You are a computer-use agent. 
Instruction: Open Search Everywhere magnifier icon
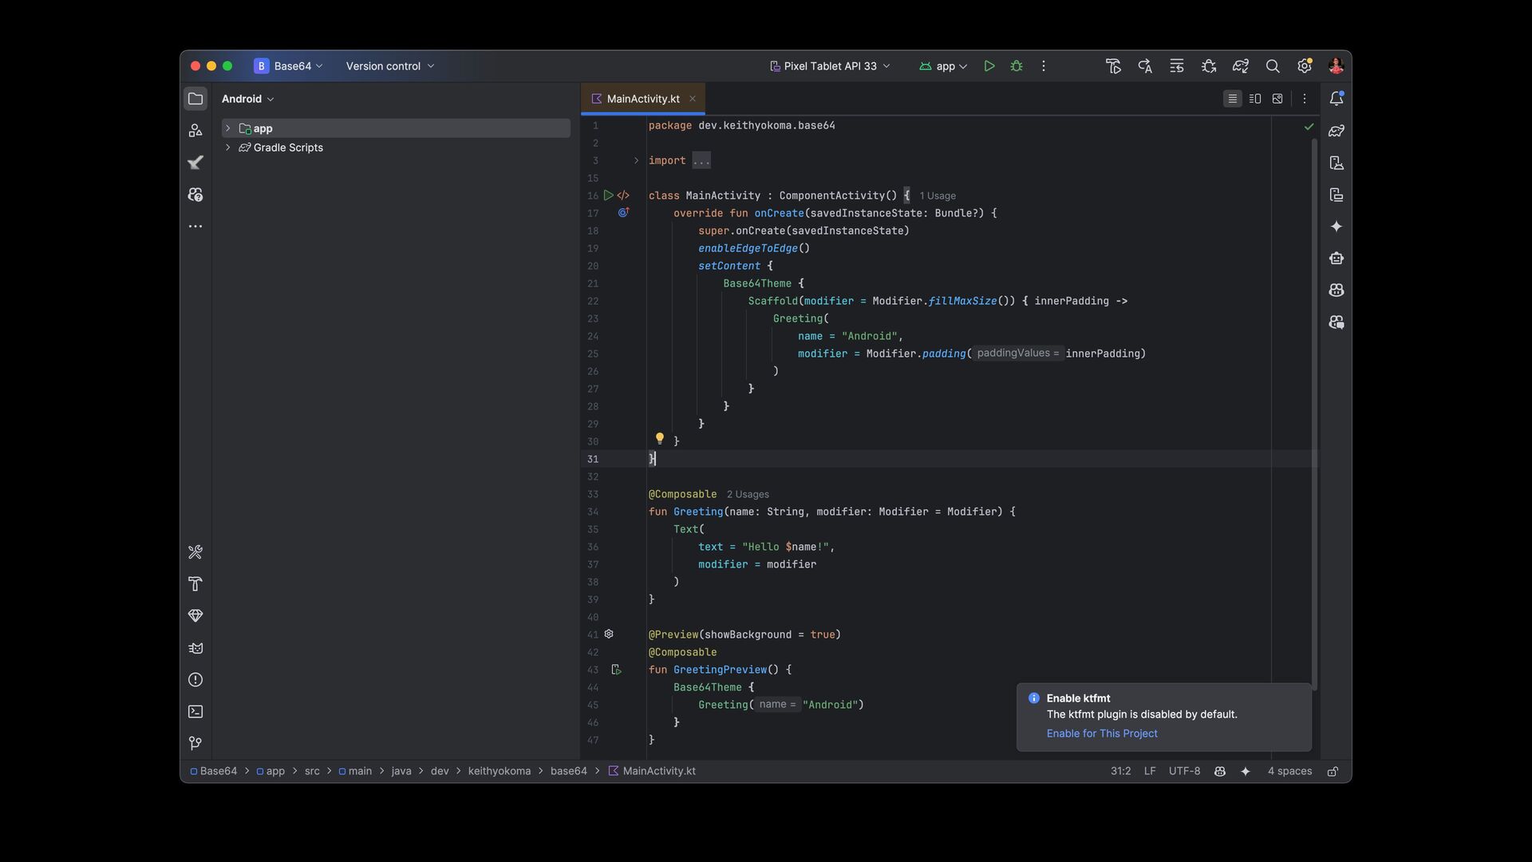click(1273, 66)
